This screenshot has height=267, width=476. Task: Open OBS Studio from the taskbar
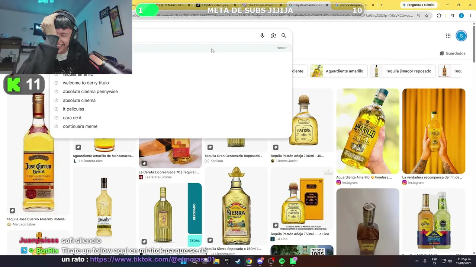pyautogui.click(x=271, y=261)
